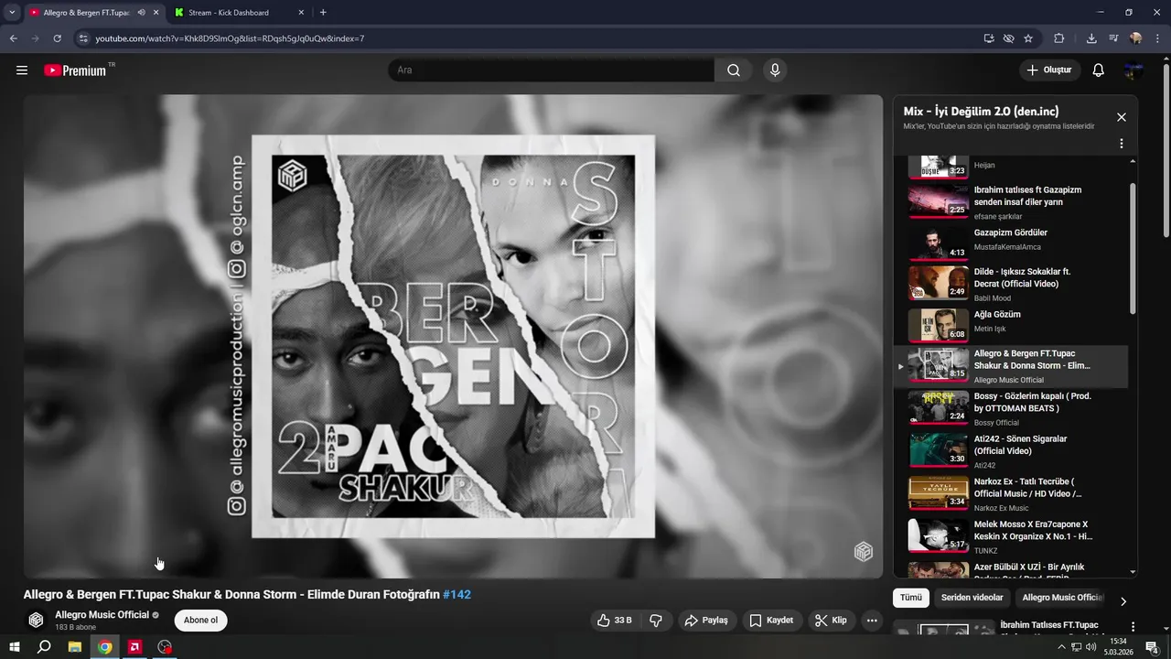
Task: Switch to Stream - Kick Dashboard tab
Action: point(238,13)
